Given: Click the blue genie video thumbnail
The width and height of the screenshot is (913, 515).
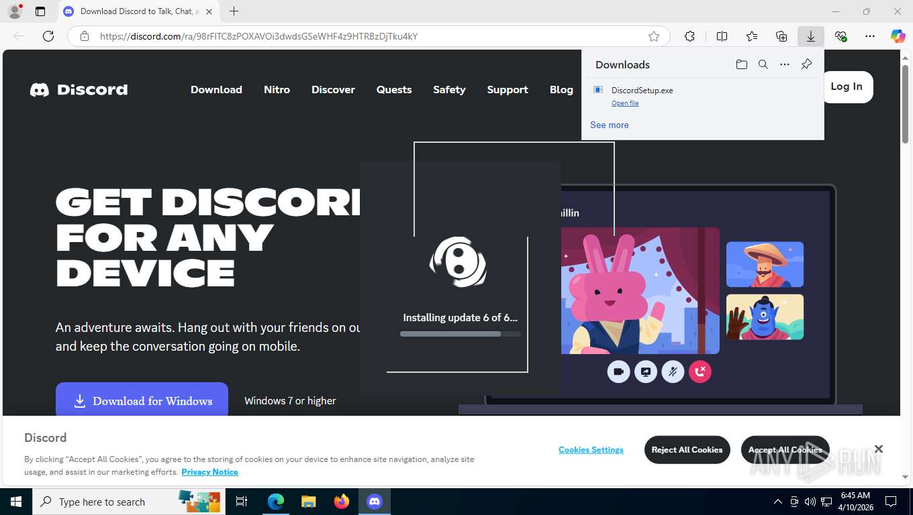Looking at the screenshot, I should pyautogui.click(x=765, y=317).
